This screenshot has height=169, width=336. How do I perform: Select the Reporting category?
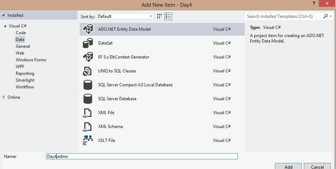25,73
